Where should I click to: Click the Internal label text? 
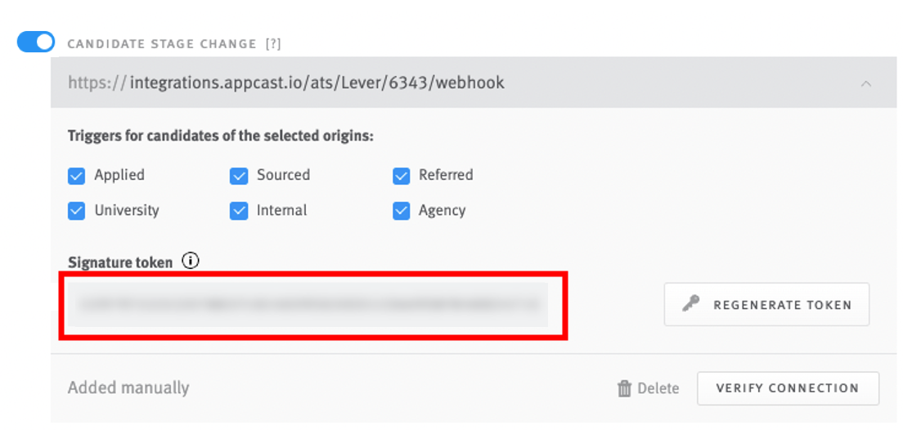[281, 211]
